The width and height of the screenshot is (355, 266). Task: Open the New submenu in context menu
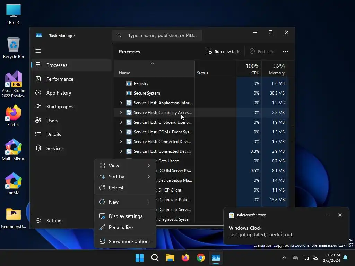pyautogui.click(x=125, y=202)
